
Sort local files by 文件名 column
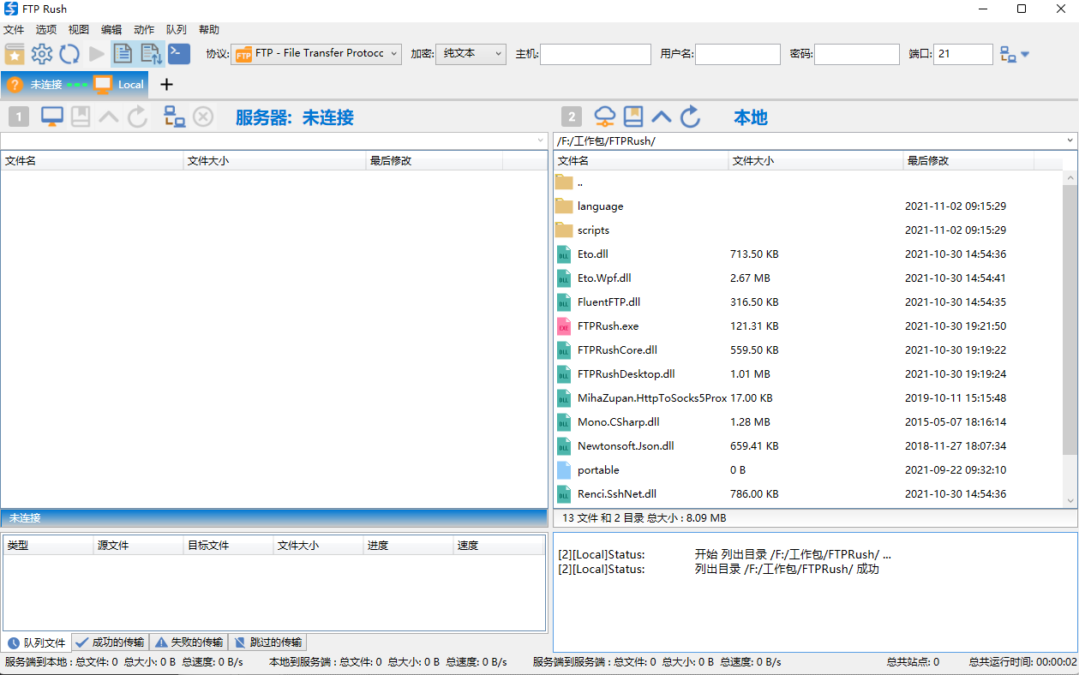tap(641, 161)
